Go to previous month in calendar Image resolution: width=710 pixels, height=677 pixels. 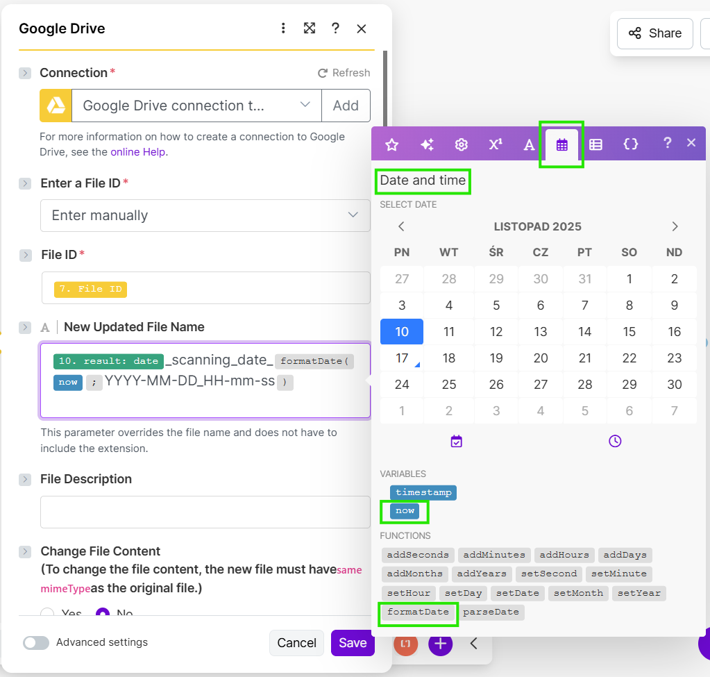click(400, 226)
